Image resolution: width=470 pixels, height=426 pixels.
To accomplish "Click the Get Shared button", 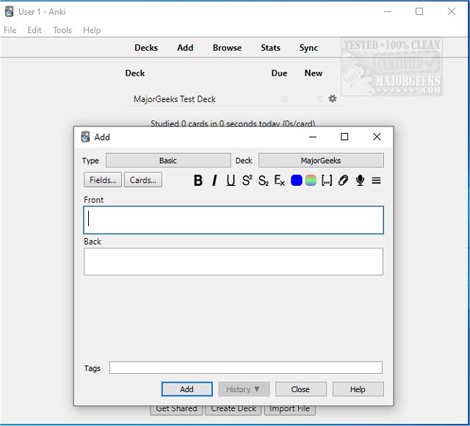I will coord(176,410).
